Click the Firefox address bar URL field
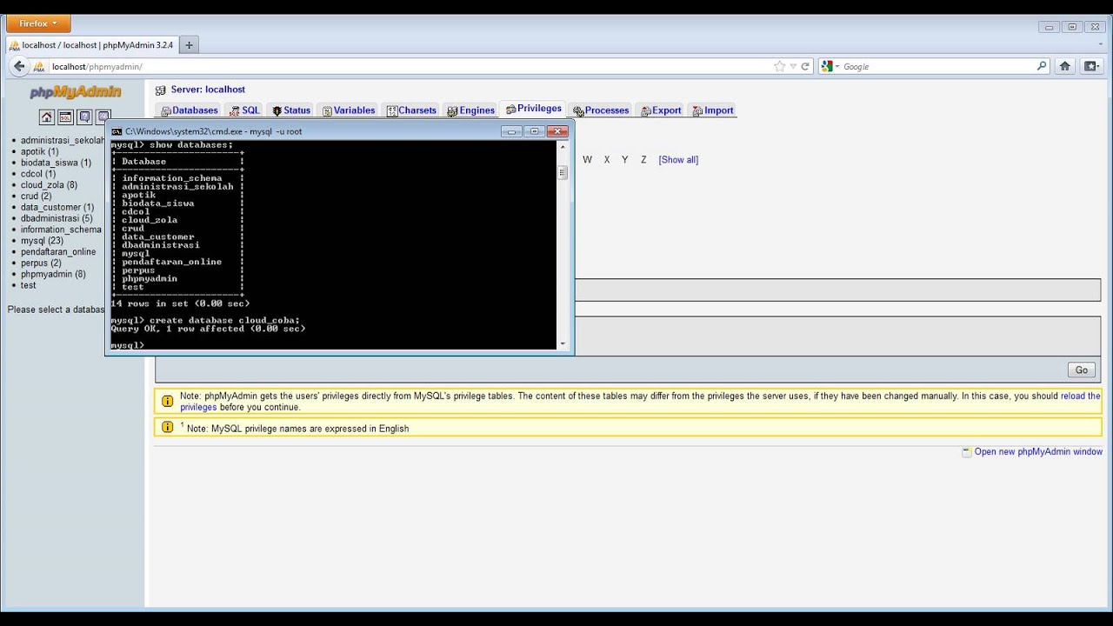Image resolution: width=1113 pixels, height=626 pixels. click(x=409, y=66)
